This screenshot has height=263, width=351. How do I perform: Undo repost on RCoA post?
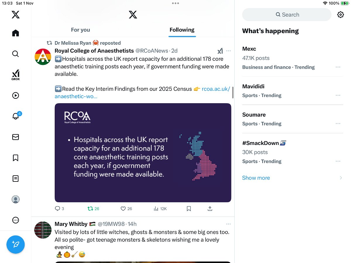(90, 209)
